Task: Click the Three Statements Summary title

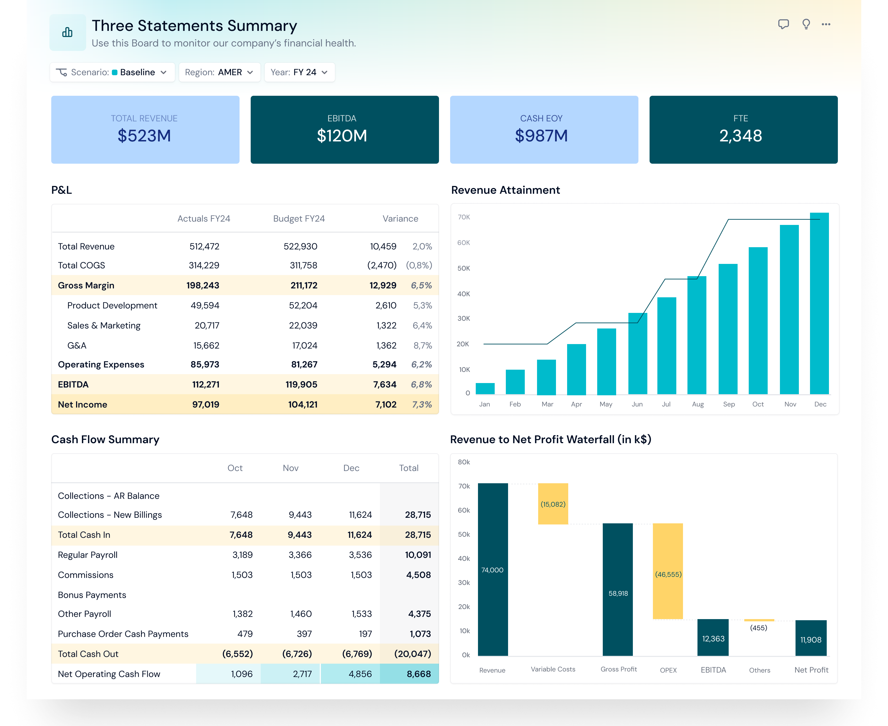Action: click(x=195, y=26)
